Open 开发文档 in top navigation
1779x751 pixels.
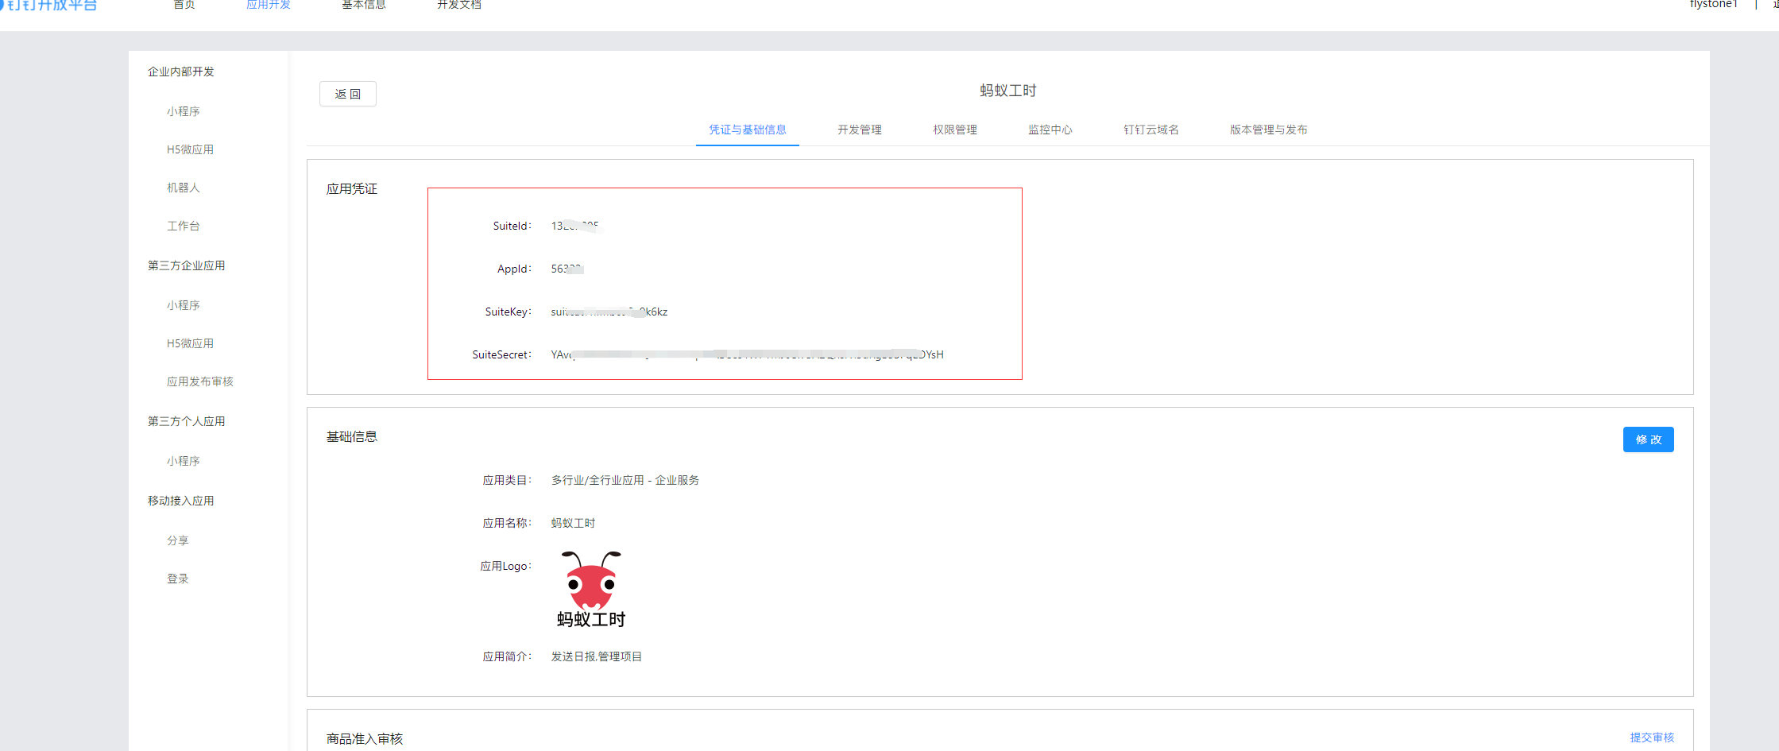coord(459,5)
